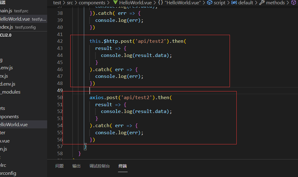This screenshot has width=298, height=177.
Task: Open the 'test' breadcrumb segment
Action: (57, 3)
